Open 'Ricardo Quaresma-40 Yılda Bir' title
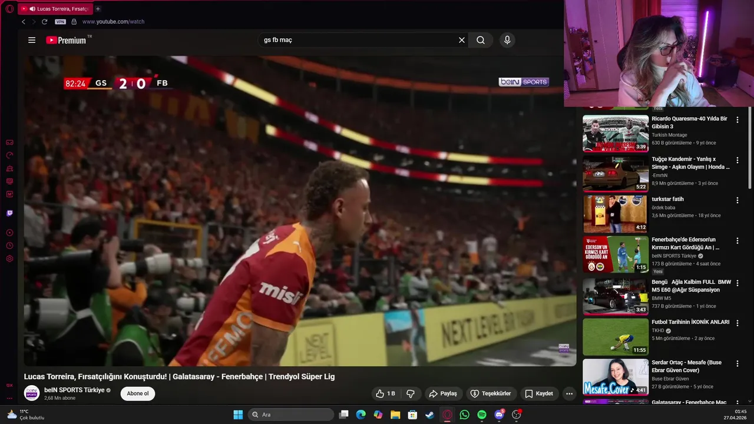This screenshot has width=754, height=424. click(x=689, y=122)
